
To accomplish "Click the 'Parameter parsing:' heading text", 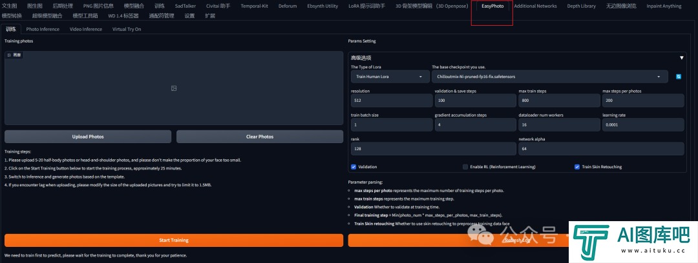I will (x=365, y=182).
